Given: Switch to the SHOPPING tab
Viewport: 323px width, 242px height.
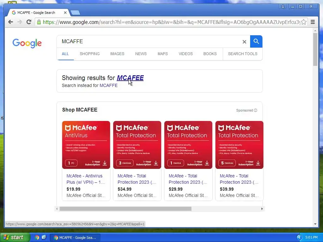Looking at the screenshot, I should [90, 54].
